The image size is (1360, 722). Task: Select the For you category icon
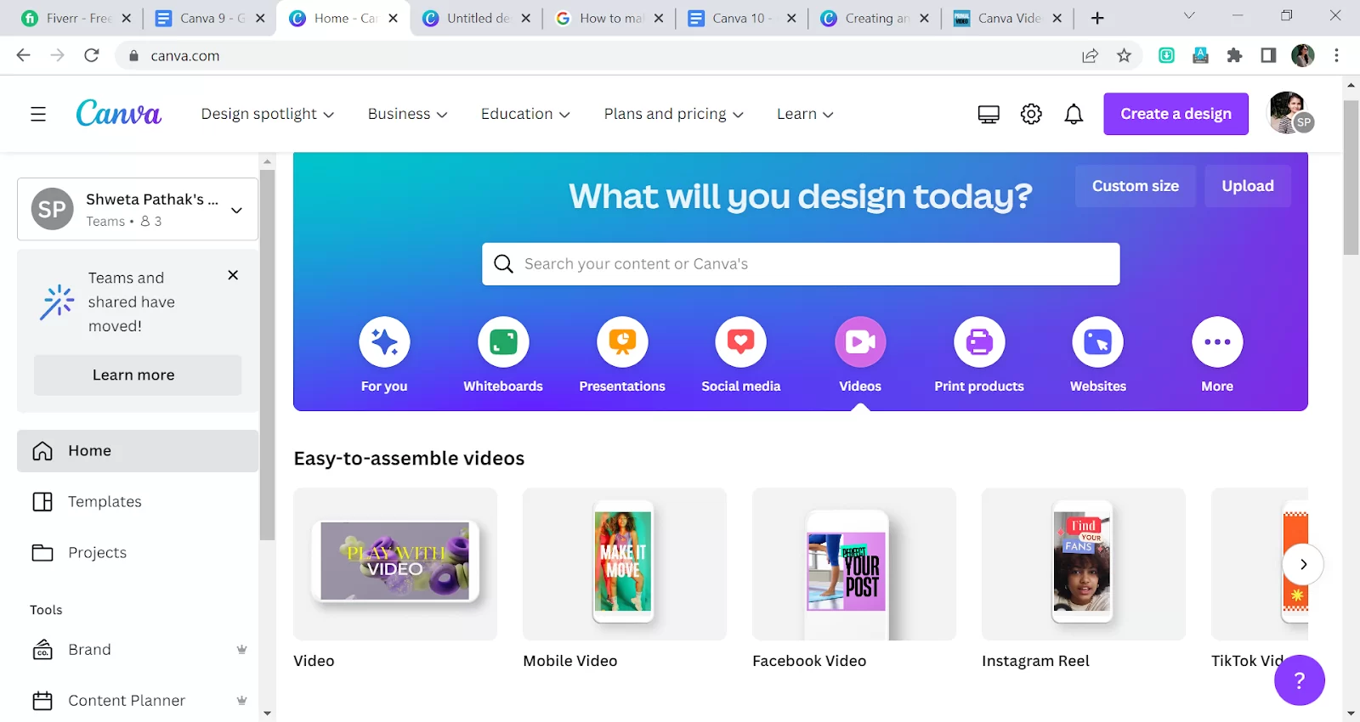[x=384, y=342]
